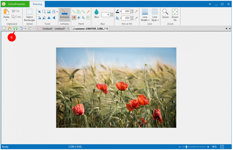Screen dimensions: 233x150
Task: Increase the Fill opacity with up arrow
Action: (132, 17)
